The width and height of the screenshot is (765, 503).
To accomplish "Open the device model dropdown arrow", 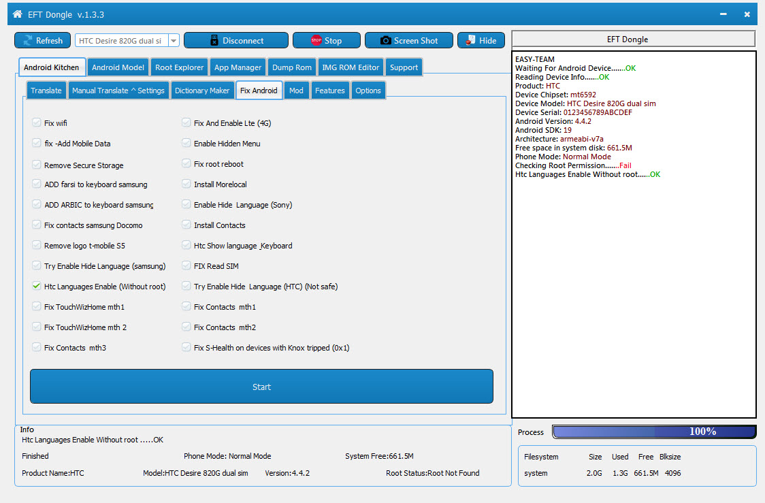I will point(174,40).
